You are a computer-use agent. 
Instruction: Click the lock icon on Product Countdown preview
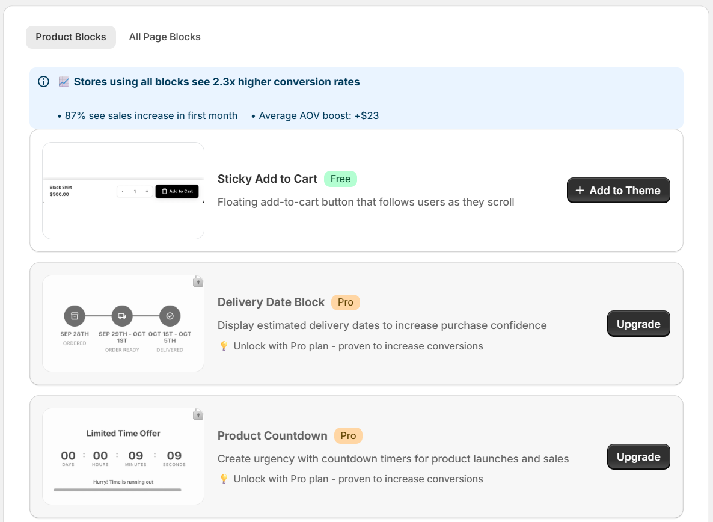[198, 414]
